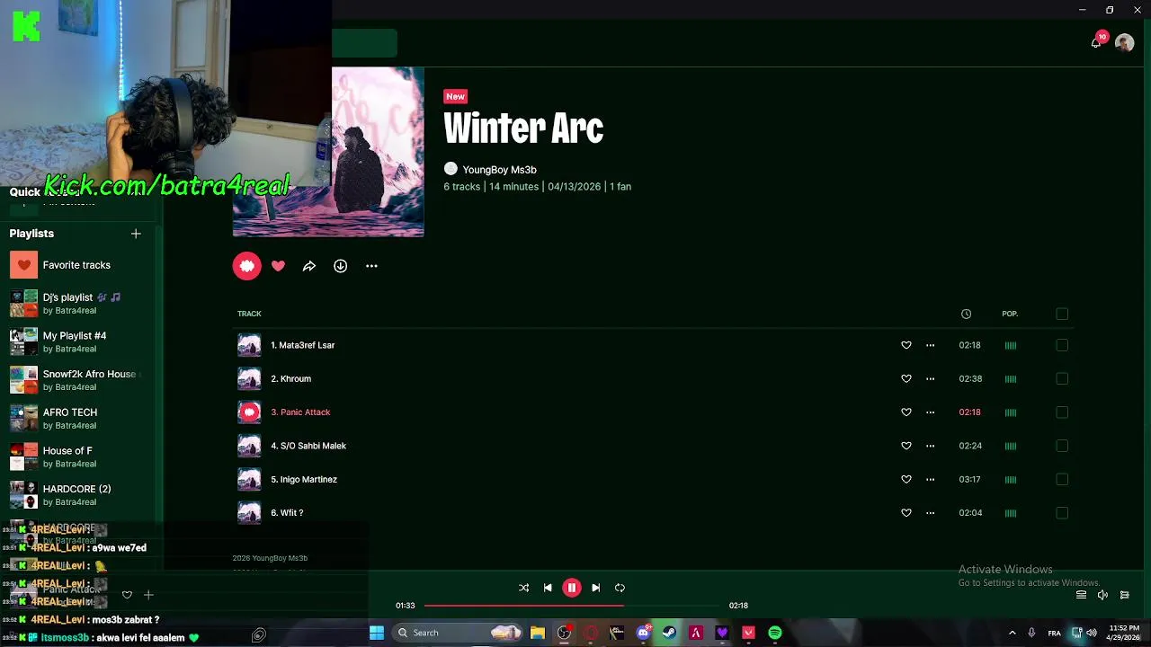Check the box for Mata3ref Lsar
Viewport: 1151px width, 647px height.
click(1062, 345)
